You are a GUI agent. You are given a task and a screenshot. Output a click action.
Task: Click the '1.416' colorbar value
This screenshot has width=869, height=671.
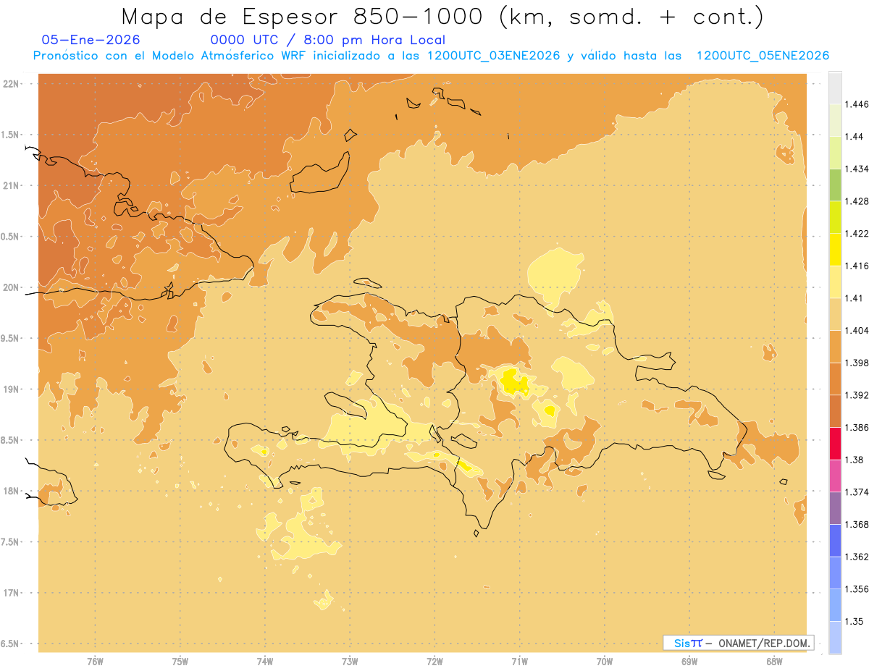point(857,266)
